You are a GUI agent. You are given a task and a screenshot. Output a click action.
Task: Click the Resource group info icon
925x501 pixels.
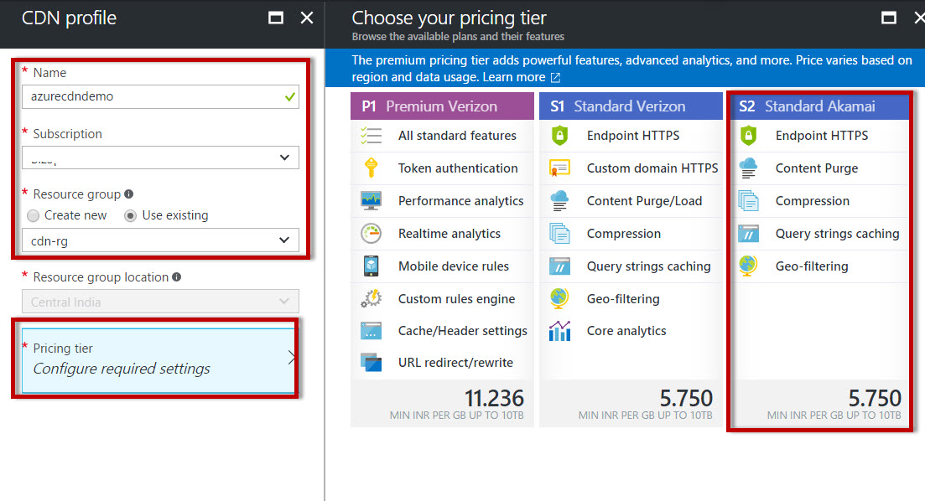(128, 194)
